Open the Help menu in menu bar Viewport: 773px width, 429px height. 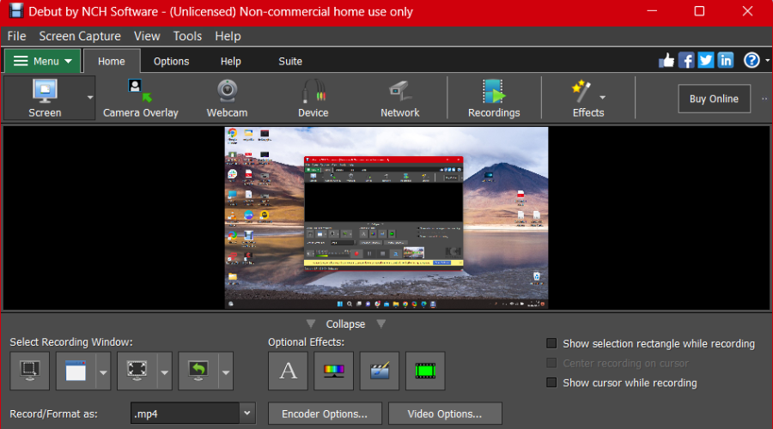228,36
